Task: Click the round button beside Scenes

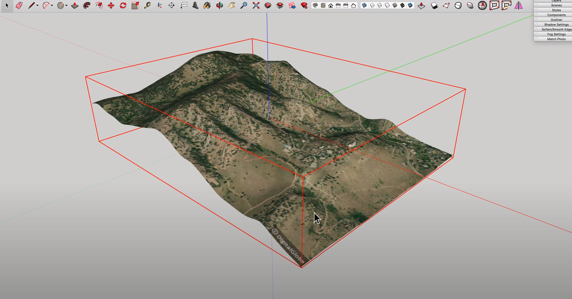Action: pyautogui.click(x=536, y=5)
